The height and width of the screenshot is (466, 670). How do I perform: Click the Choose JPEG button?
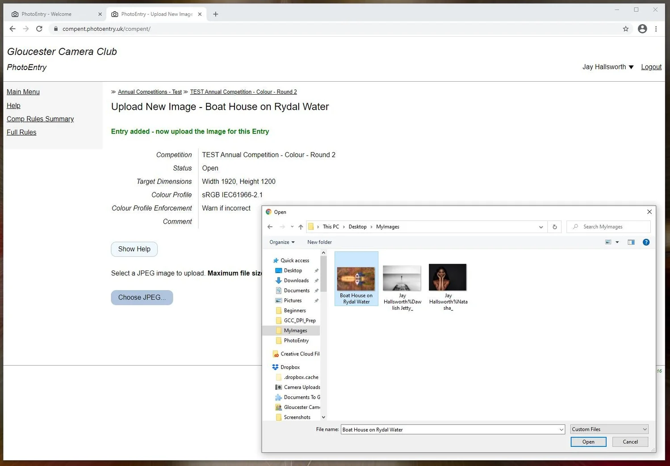pyautogui.click(x=142, y=298)
